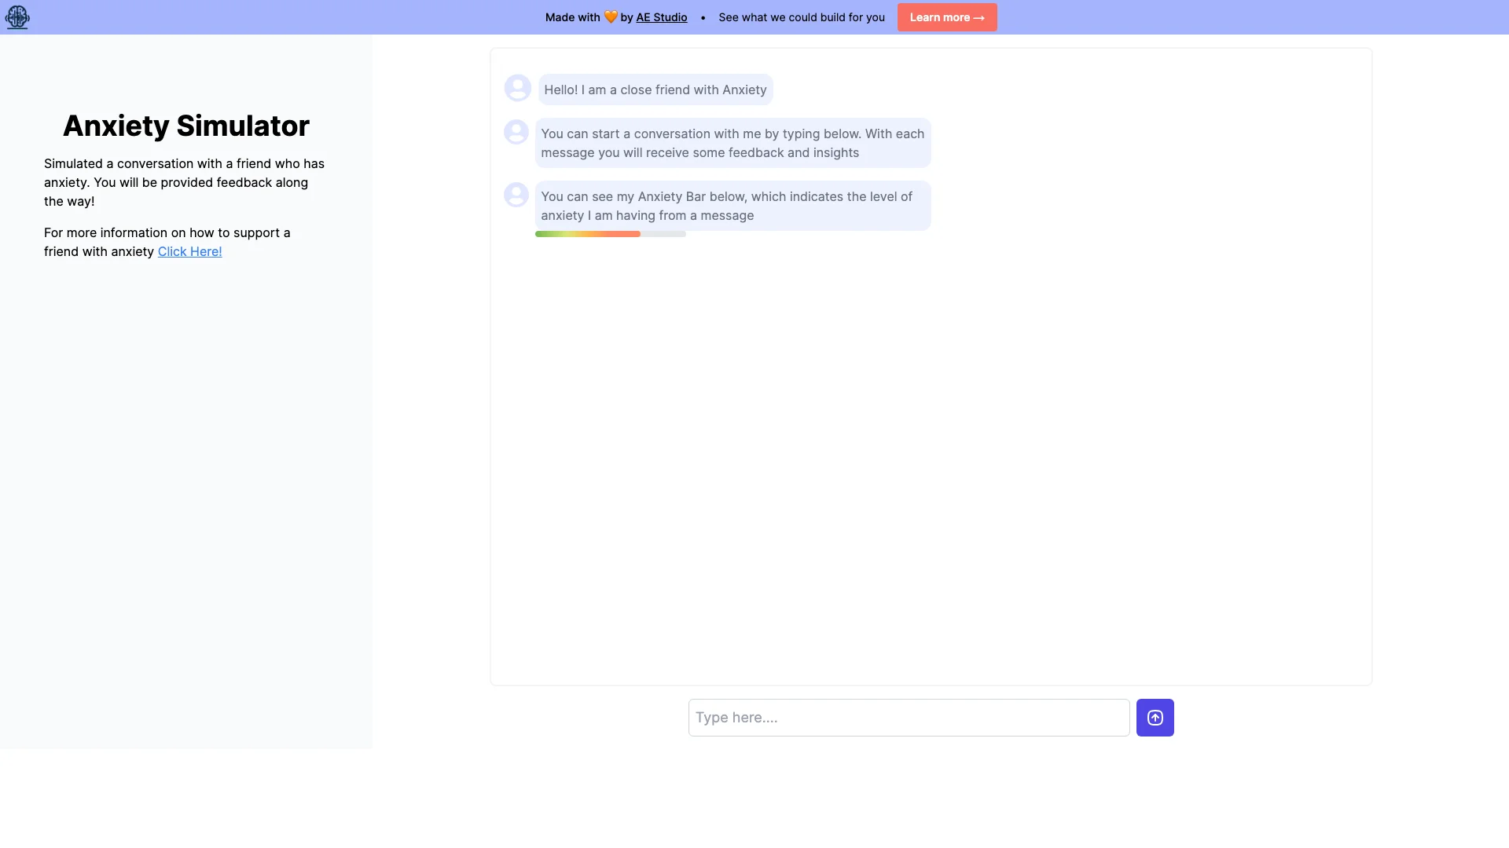
Task: Click avatar beside "You can see my Anxiety Bar" message
Action: click(x=516, y=195)
